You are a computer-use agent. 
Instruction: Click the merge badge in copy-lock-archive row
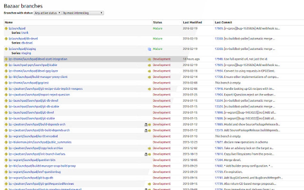click(149, 148)
